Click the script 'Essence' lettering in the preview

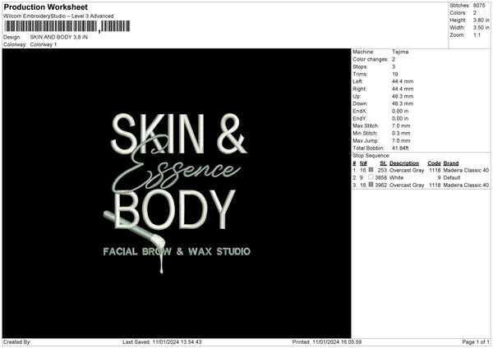click(x=176, y=165)
